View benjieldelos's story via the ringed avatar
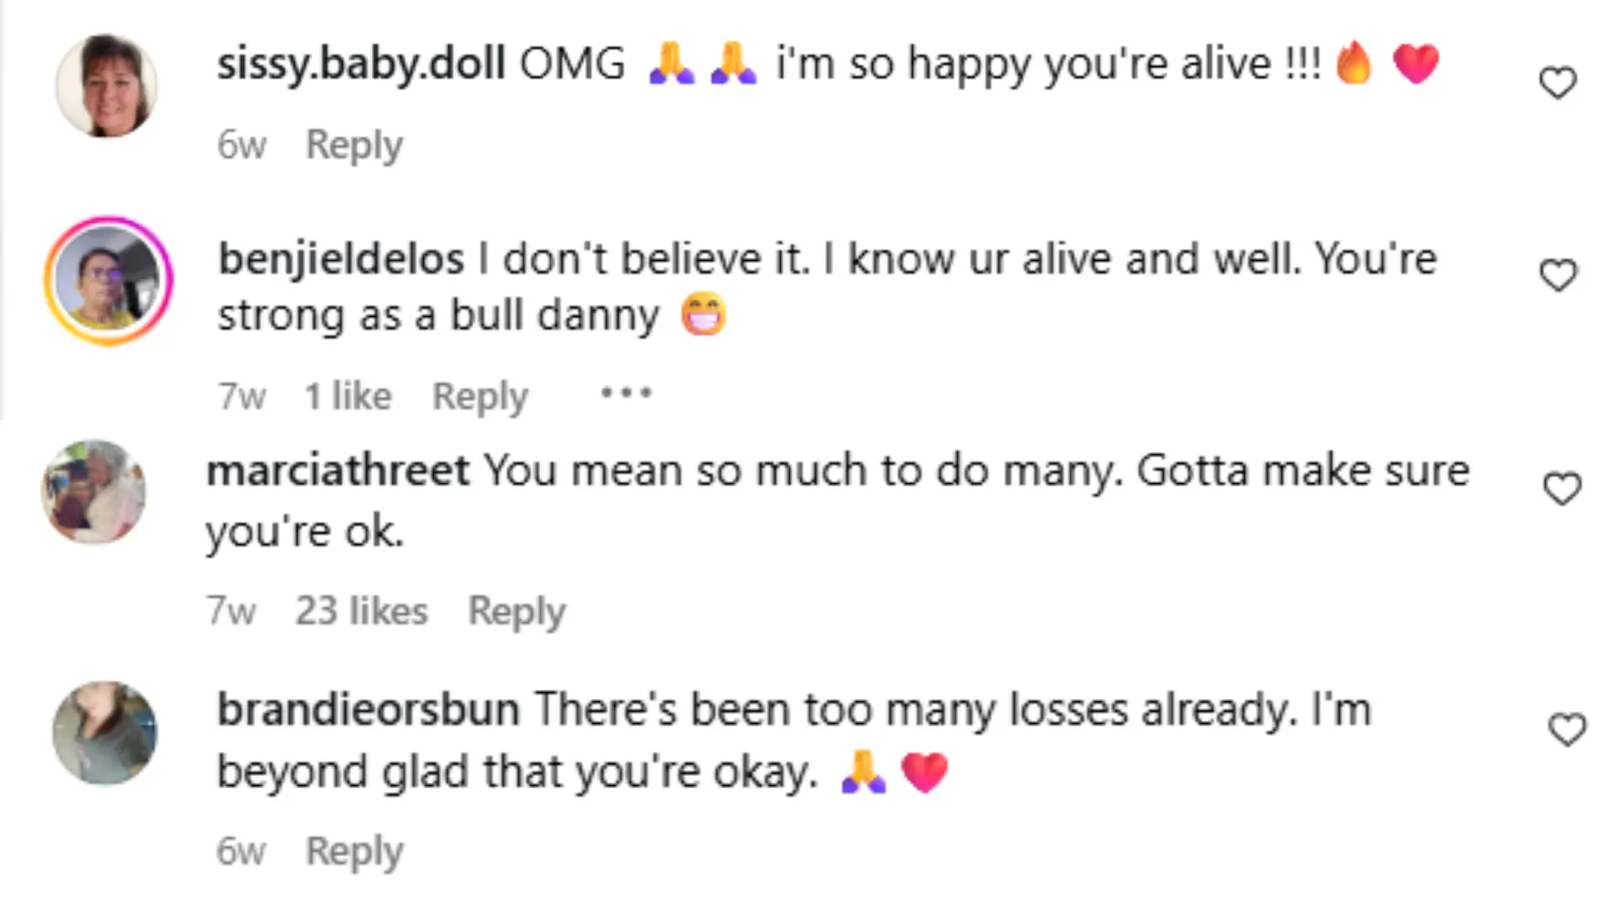The width and height of the screenshot is (1605, 903). [108, 280]
